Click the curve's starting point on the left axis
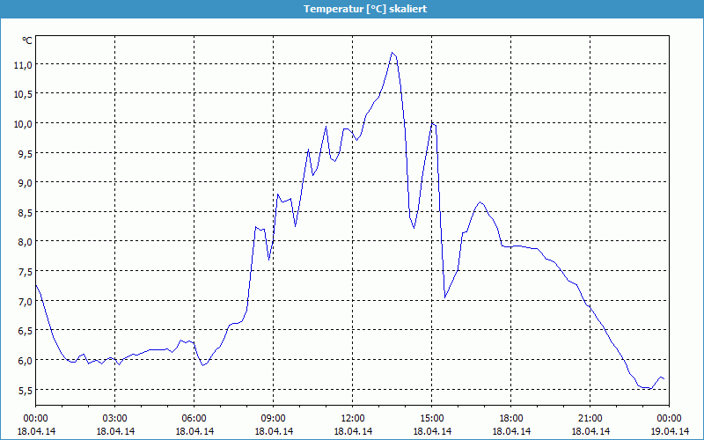The height and width of the screenshot is (440, 704). 36,284
